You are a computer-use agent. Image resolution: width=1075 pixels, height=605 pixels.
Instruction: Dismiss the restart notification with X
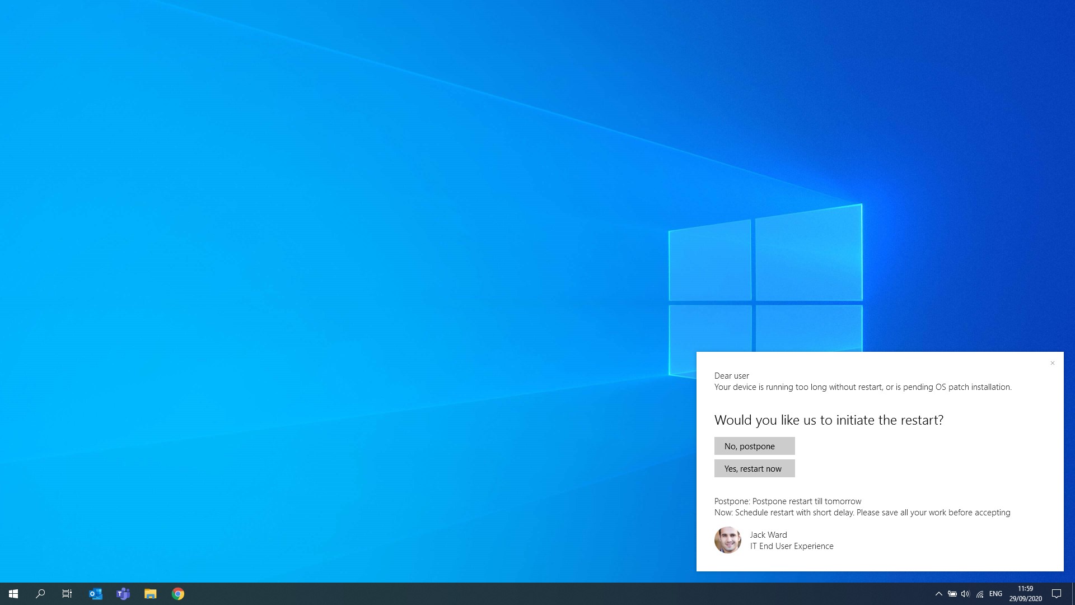tap(1053, 363)
